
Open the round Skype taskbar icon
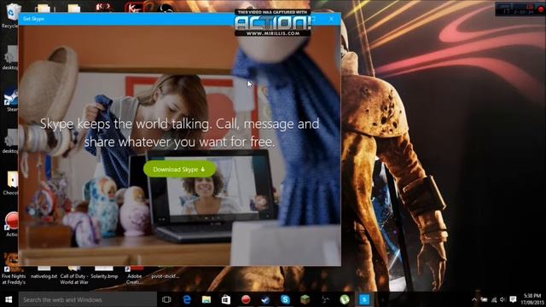tap(285, 299)
